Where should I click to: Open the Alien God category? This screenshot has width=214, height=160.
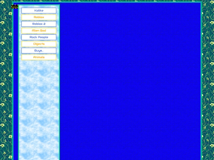[x=39, y=30]
